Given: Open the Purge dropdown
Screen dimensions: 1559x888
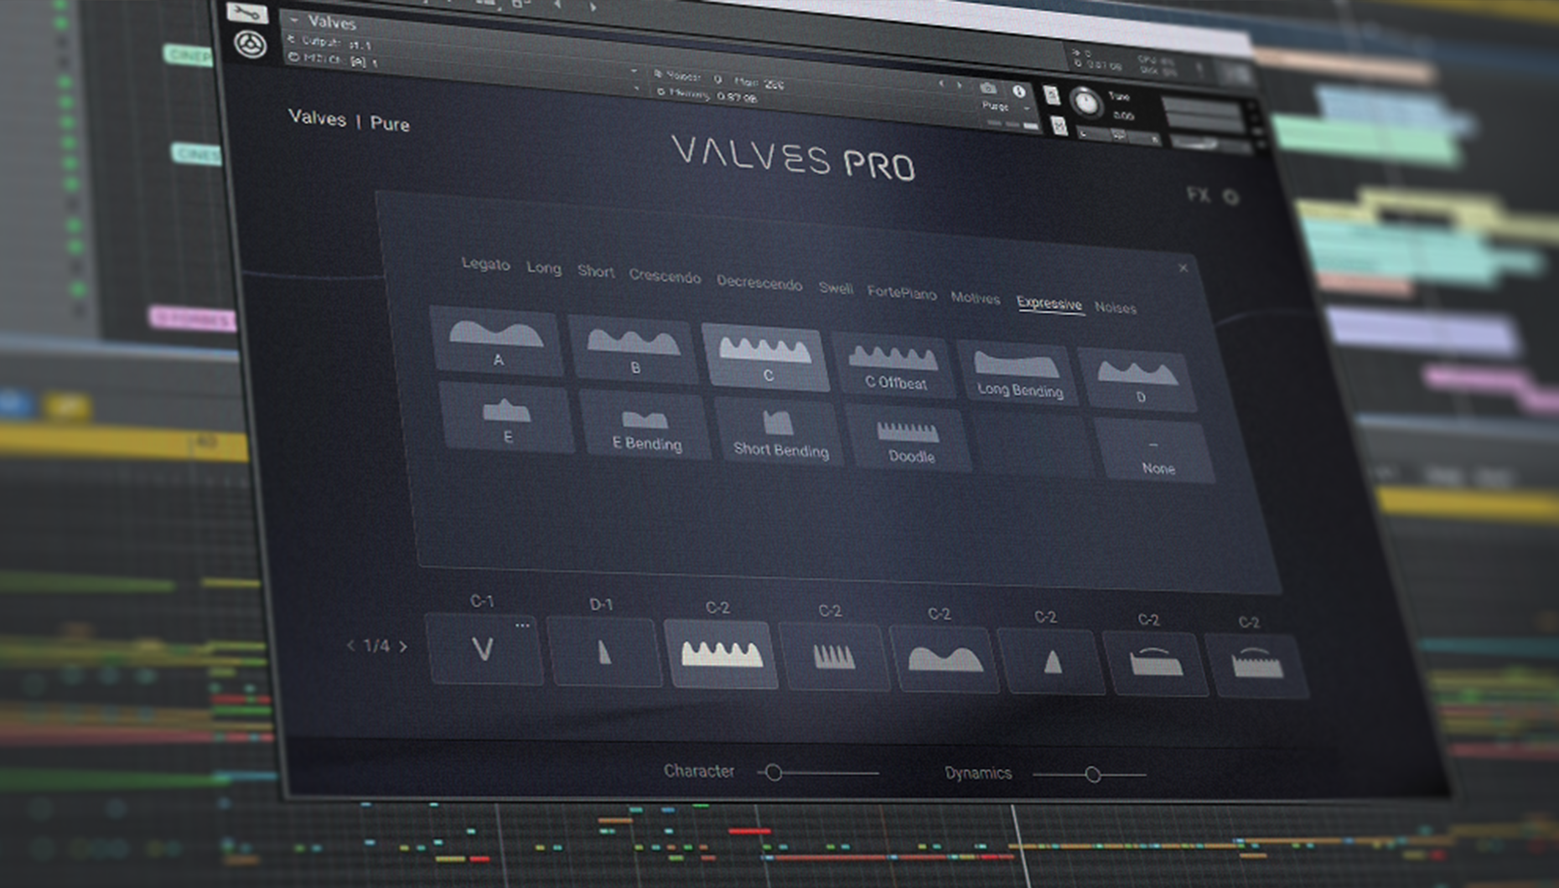Looking at the screenshot, I should pyautogui.click(x=1004, y=107).
